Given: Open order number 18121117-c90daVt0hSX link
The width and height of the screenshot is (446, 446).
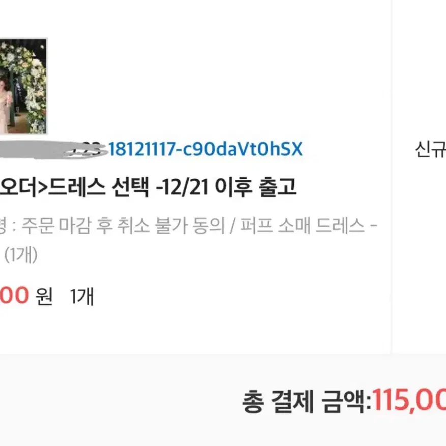Looking at the screenshot, I should (205, 149).
